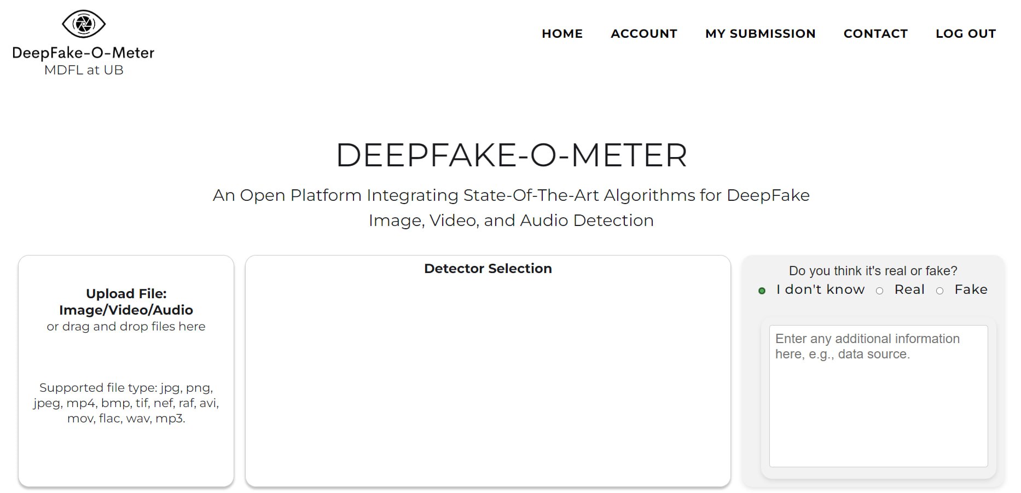Viewport: 1021px width, 493px height.
Task: Click the Upload File: Image/Video/Audio heading
Action: 126,302
